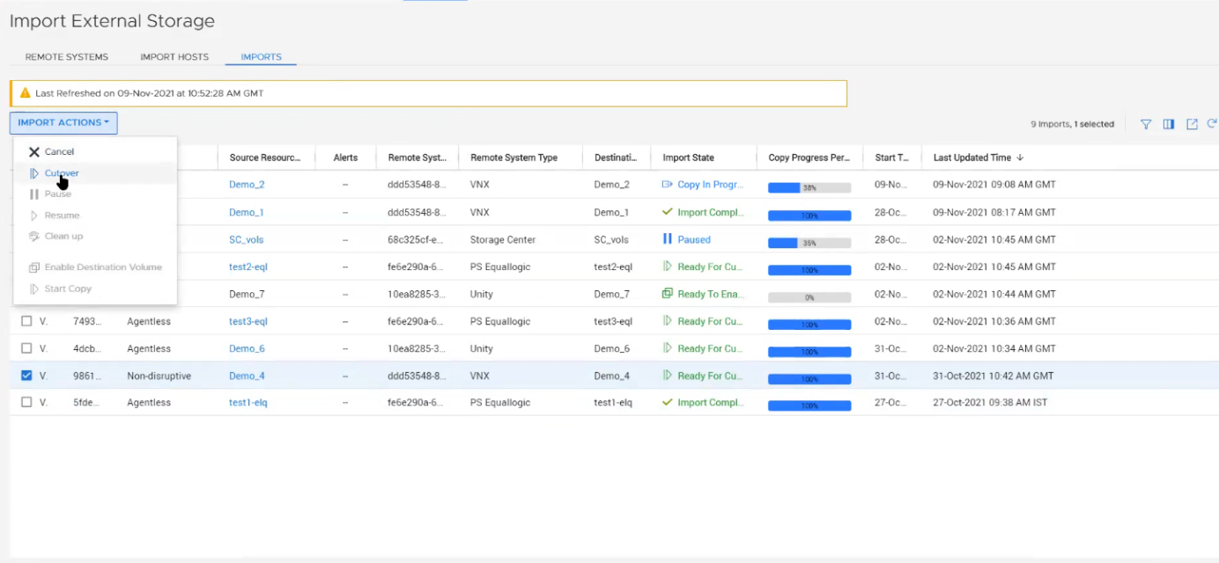This screenshot has height=563, width=1219.
Task: Choose Cutover from the Import Actions menu
Action: [x=95, y=173]
